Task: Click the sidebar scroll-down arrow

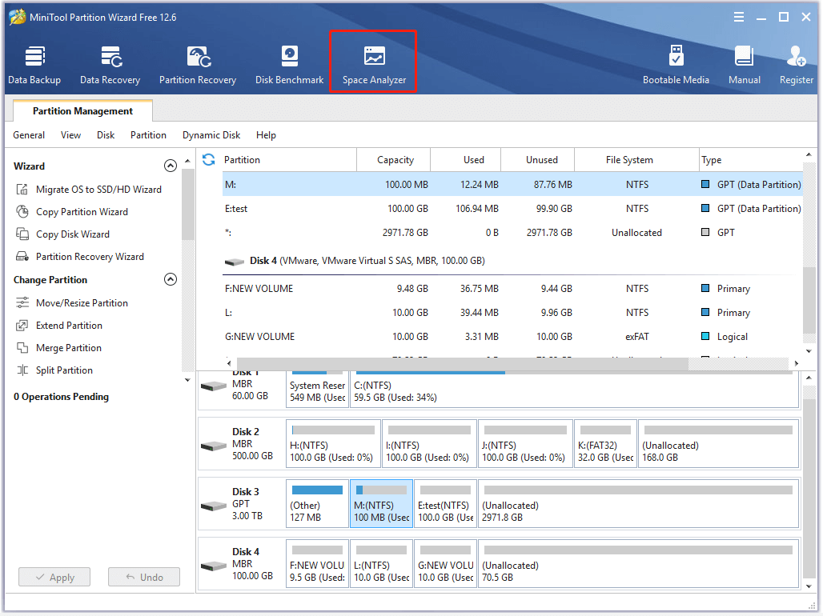Action: [187, 380]
